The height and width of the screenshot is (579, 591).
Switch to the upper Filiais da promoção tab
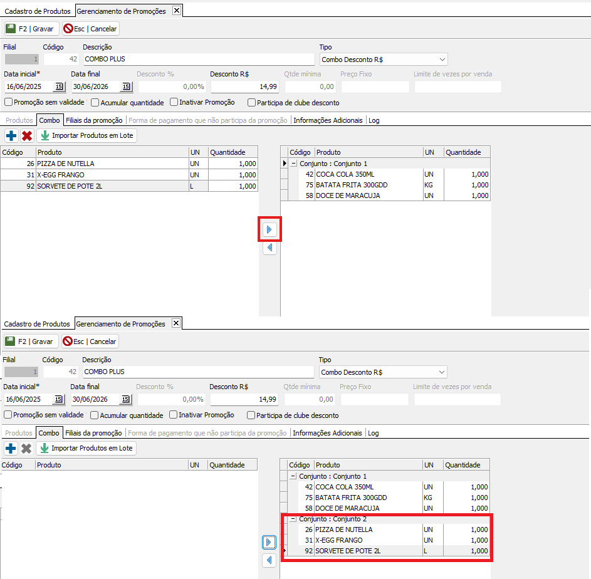click(x=94, y=120)
